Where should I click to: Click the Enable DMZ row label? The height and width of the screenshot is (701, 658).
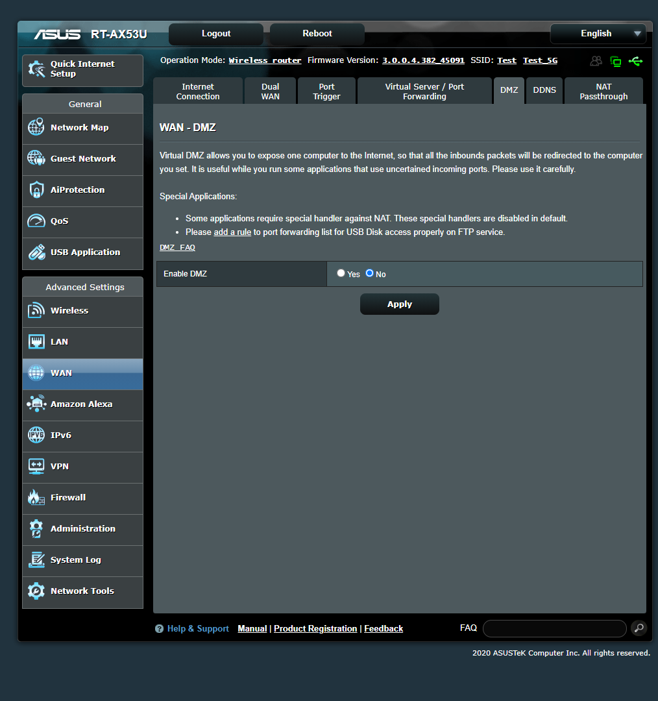pyautogui.click(x=185, y=274)
